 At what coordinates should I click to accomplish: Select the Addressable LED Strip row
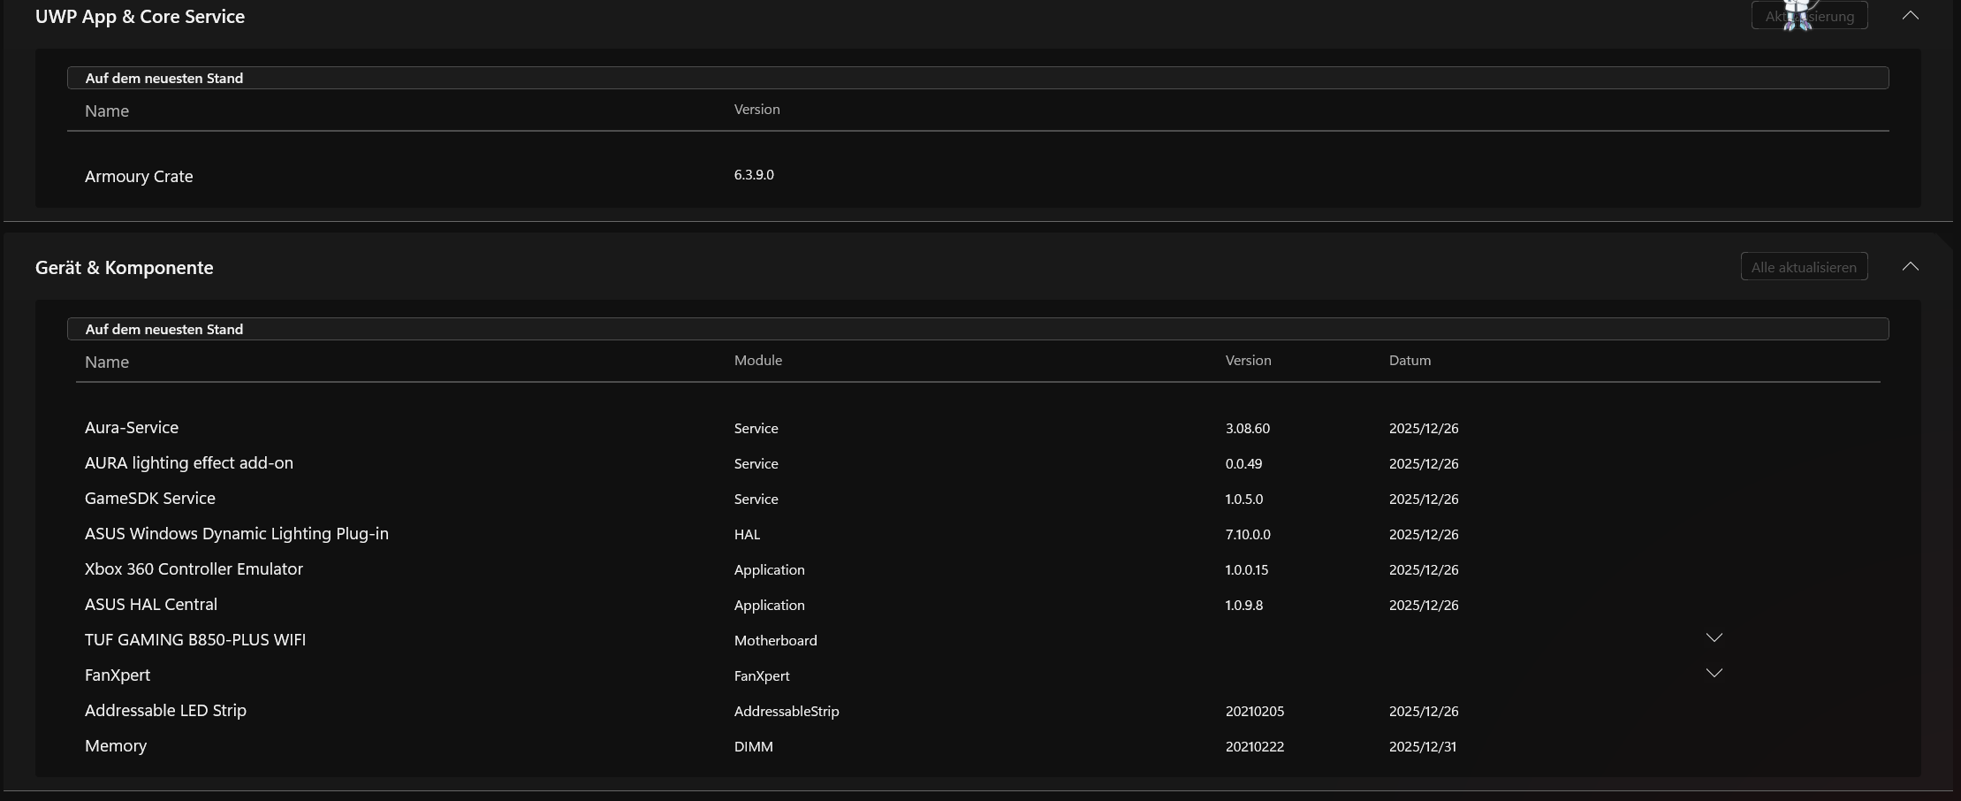[x=165, y=710]
